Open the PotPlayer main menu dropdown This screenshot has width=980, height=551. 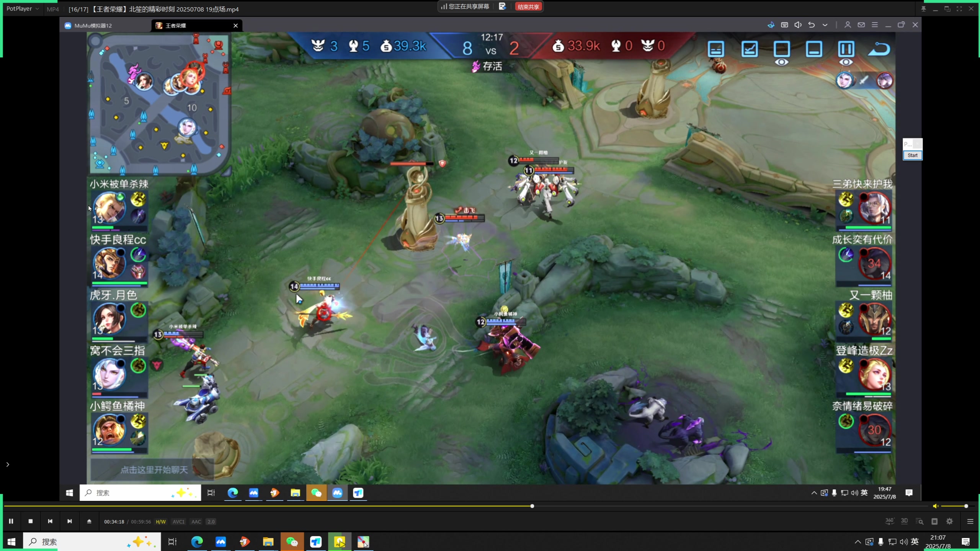(x=22, y=8)
